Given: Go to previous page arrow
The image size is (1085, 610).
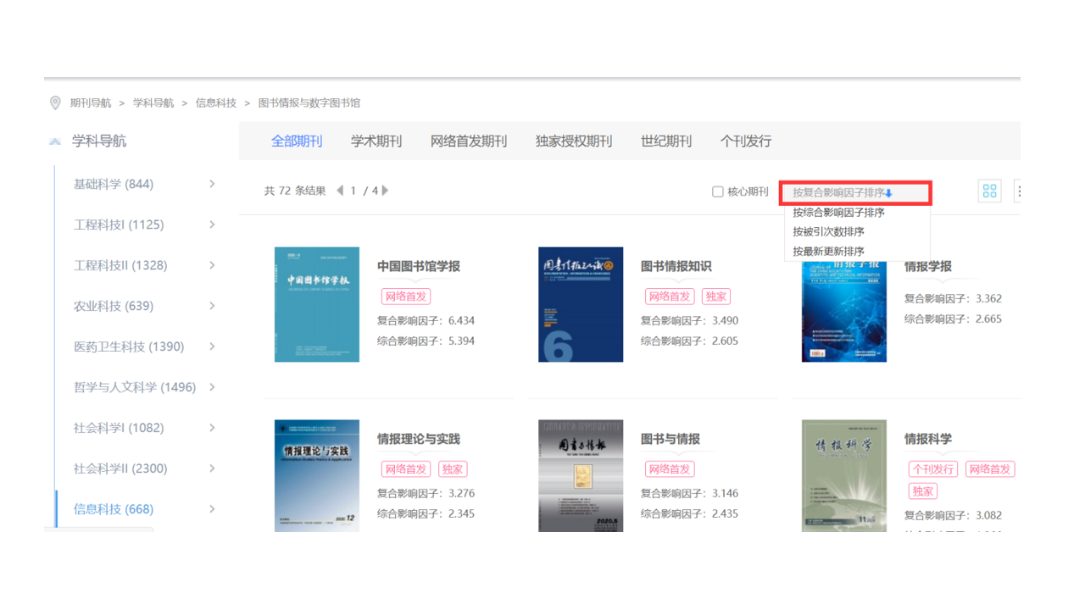Looking at the screenshot, I should click(340, 191).
